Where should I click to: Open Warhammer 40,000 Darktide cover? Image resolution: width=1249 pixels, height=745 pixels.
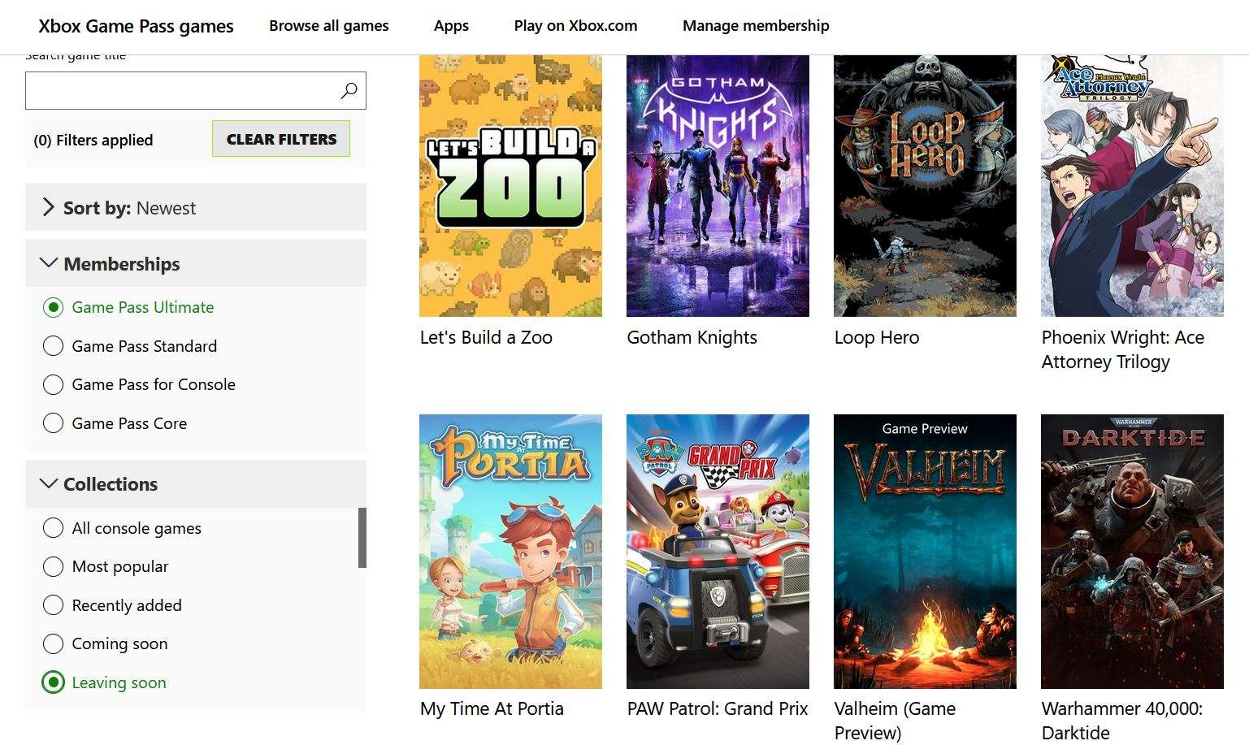[x=1132, y=552]
